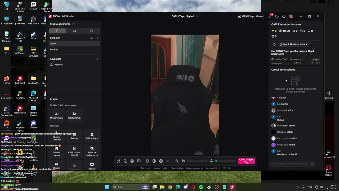This screenshot has height=191, width=339.
Task: Add a new source in Kaynaklar
Action: click(x=97, y=59)
